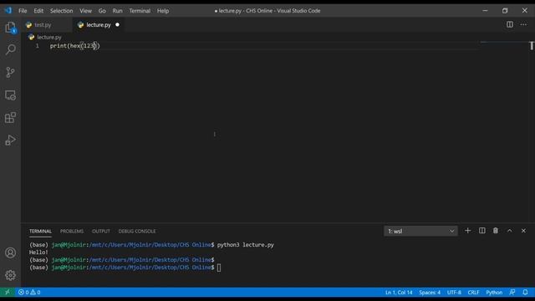Open the Terminal menu
Screen dimensions: 535x301
[140, 11]
